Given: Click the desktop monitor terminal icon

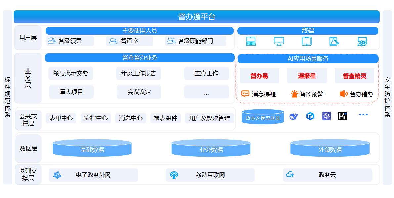Looking at the screenshot, I should [x=279, y=41].
